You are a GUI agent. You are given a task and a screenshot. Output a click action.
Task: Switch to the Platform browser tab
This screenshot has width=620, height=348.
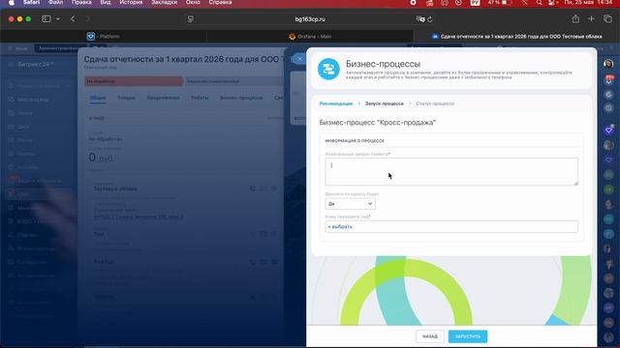[x=104, y=37]
